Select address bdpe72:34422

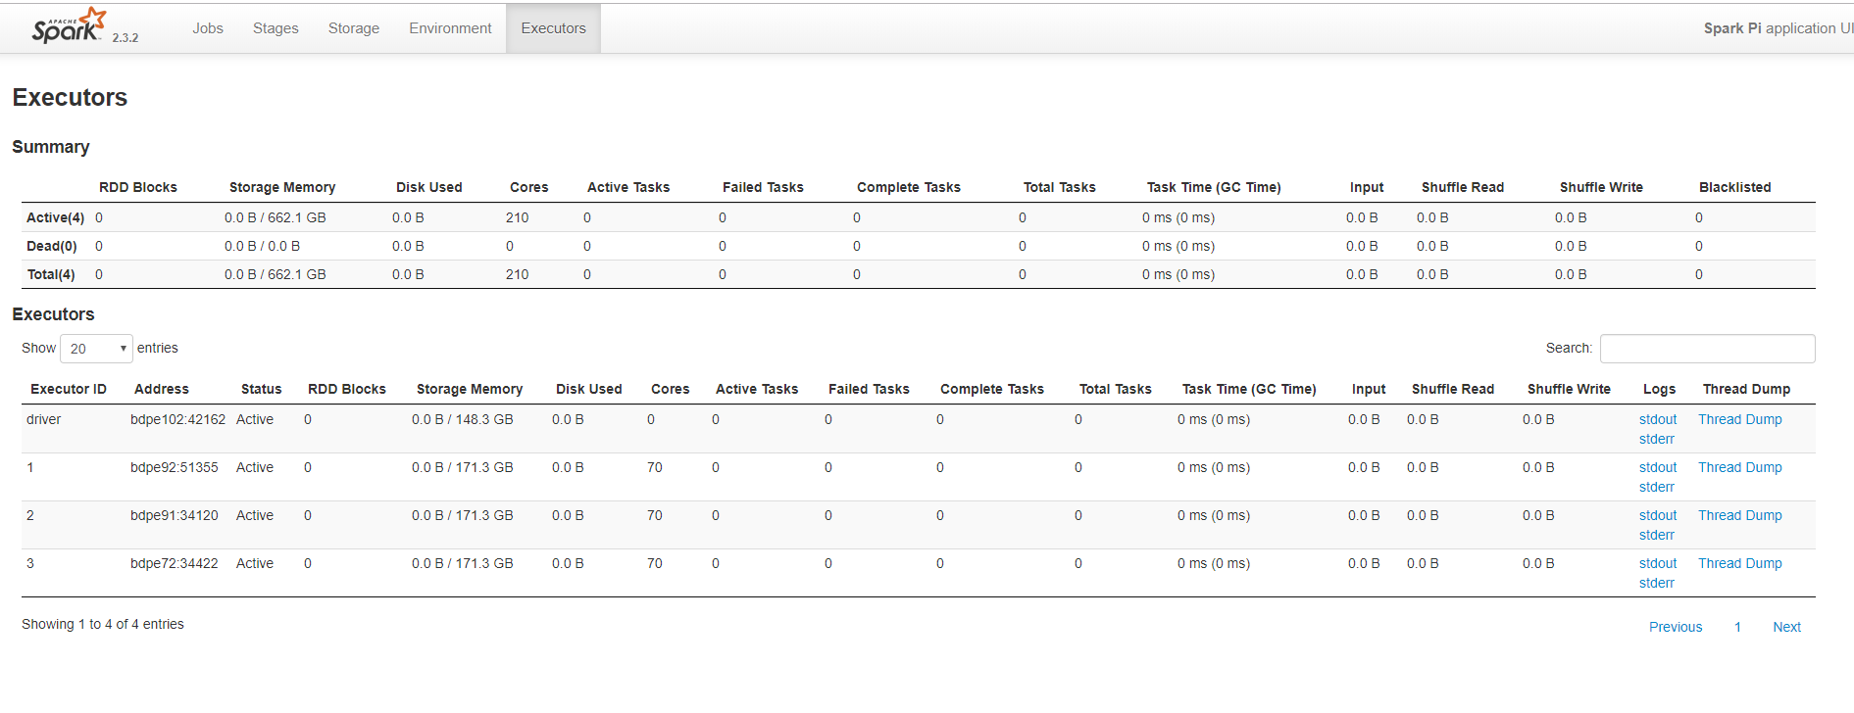coord(175,563)
